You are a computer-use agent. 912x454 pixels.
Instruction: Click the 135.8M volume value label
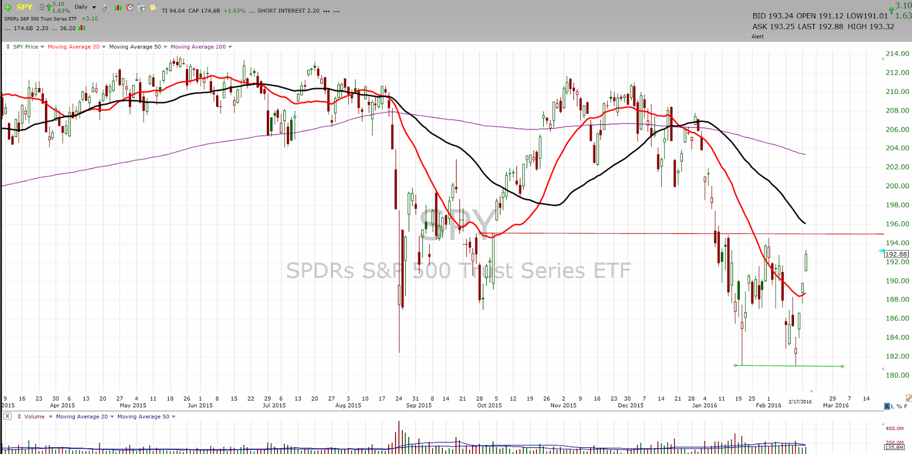click(894, 448)
